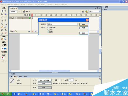Choose the 影片剪辑 radio option
The height and width of the screenshot is (96, 128).
point(48,27)
